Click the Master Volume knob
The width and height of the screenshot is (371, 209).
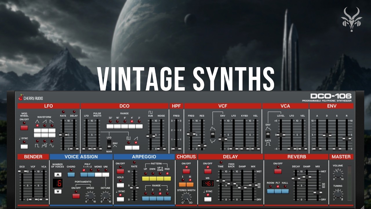(x=338, y=174)
